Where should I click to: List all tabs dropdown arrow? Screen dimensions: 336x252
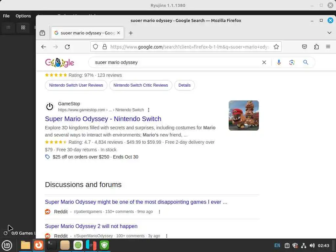coord(329,33)
